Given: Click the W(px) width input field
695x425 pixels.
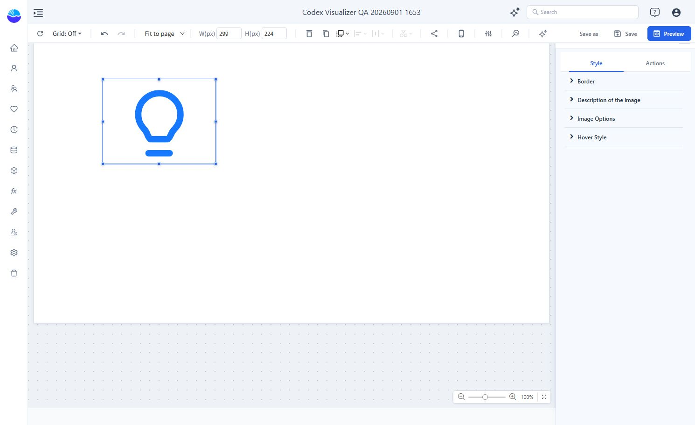Looking at the screenshot, I should [x=229, y=34].
